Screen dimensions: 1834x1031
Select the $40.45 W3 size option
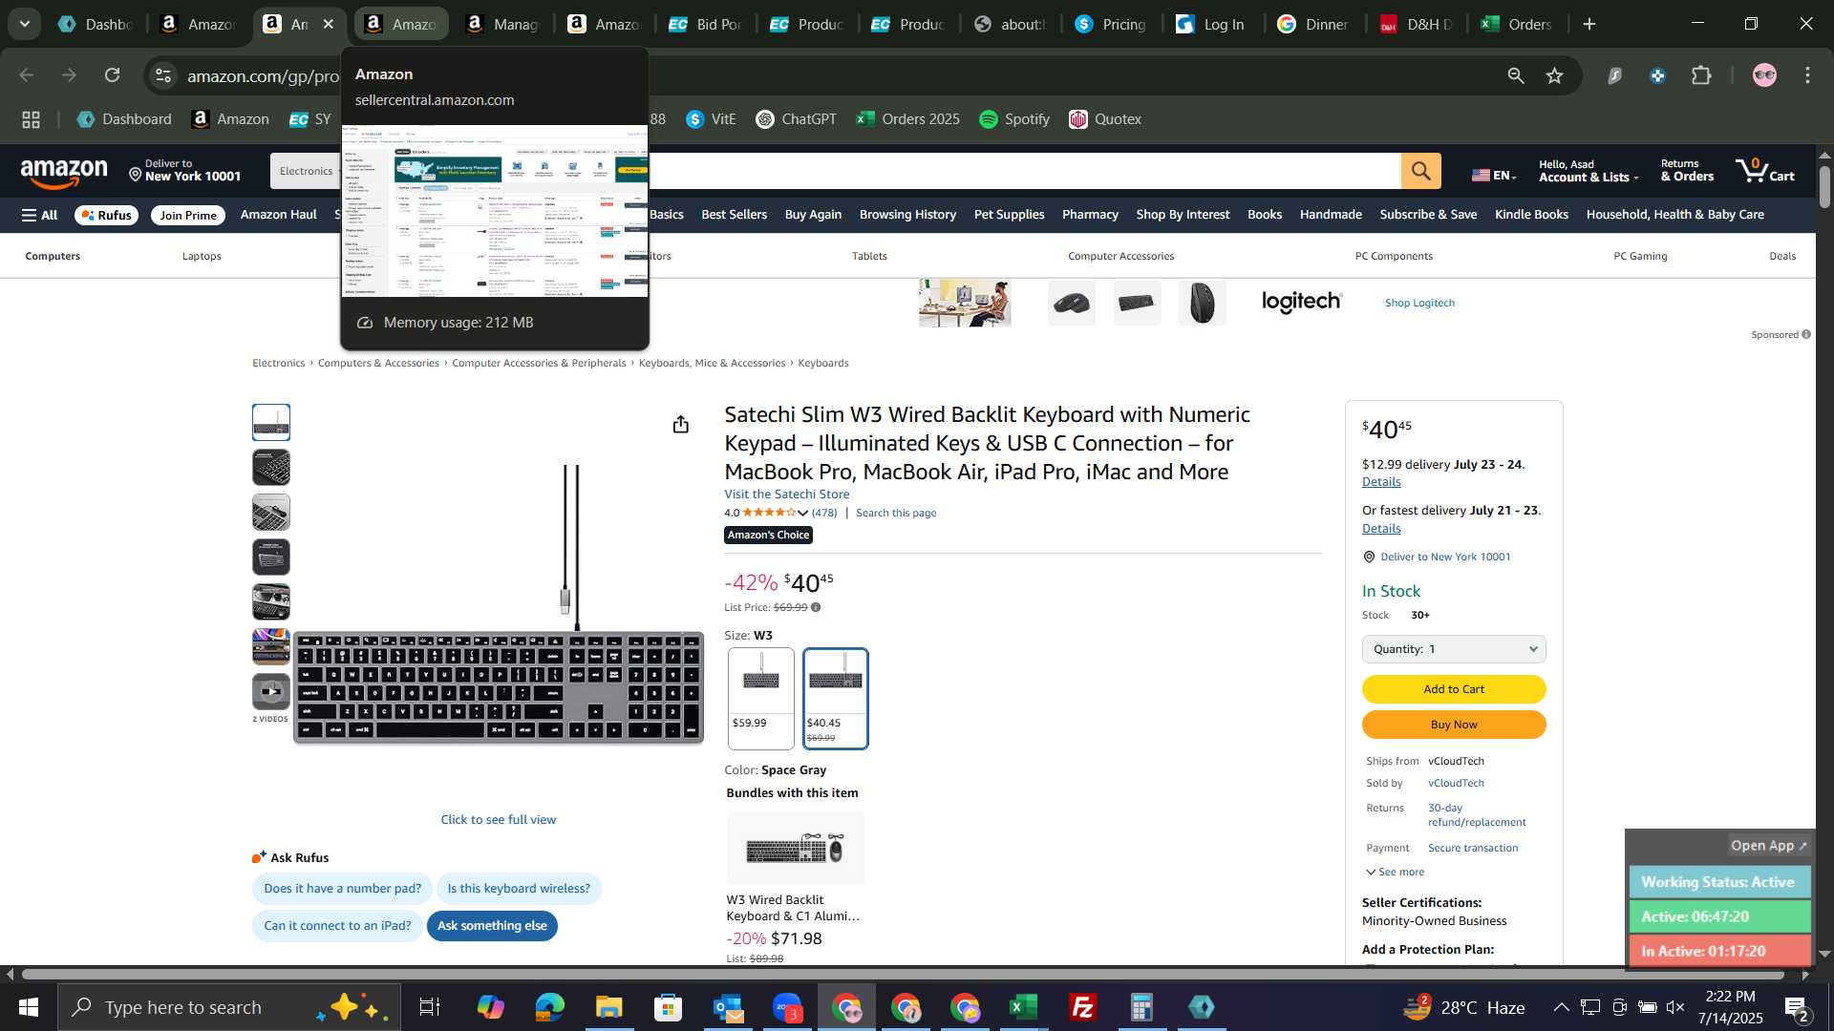click(x=835, y=698)
